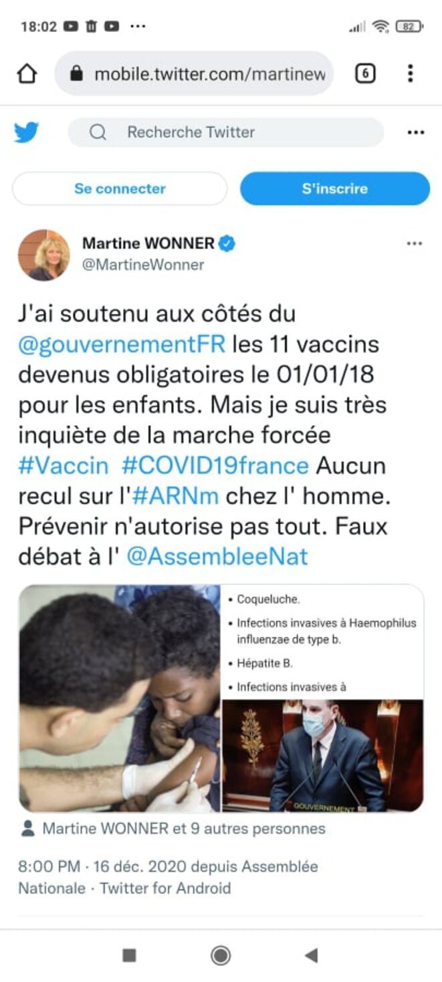Open the Chrome three-dot overflow menu

tap(410, 74)
